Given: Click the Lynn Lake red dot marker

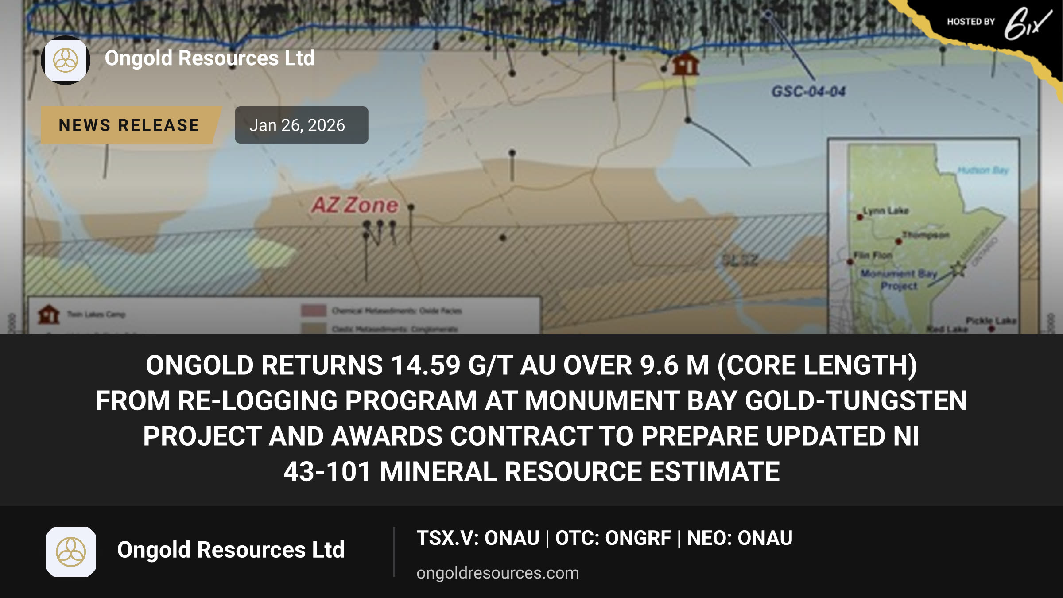Looking at the screenshot, I should (x=860, y=217).
